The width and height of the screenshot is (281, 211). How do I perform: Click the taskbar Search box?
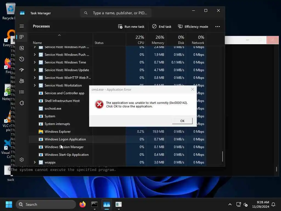46,204
